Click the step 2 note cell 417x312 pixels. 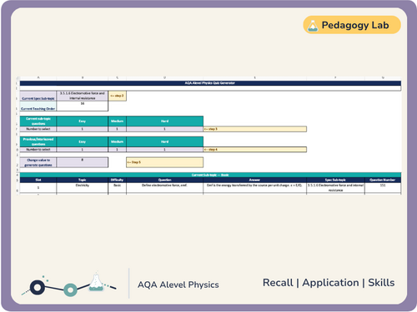(118, 96)
